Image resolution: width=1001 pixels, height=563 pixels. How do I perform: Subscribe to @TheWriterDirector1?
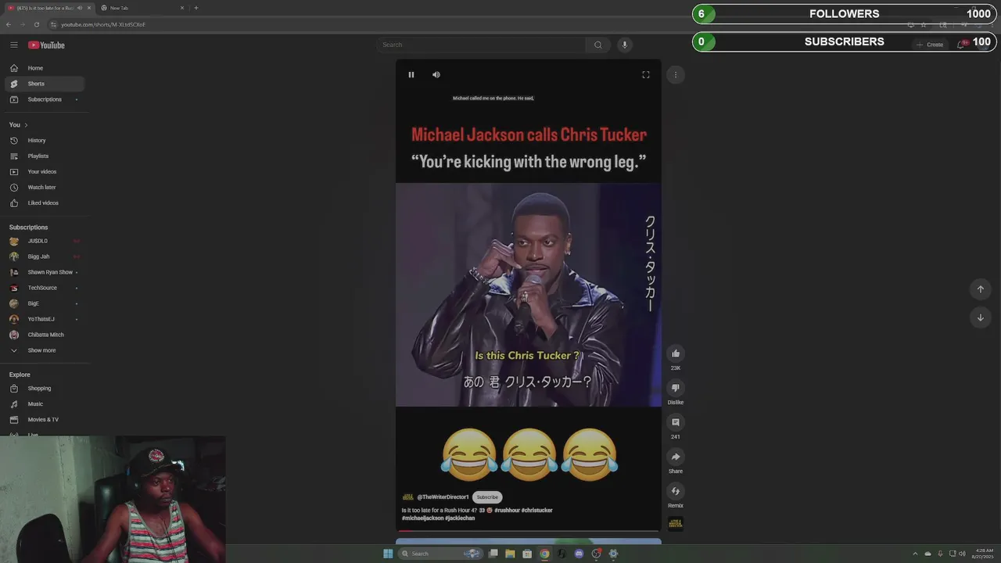(x=487, y=497)
